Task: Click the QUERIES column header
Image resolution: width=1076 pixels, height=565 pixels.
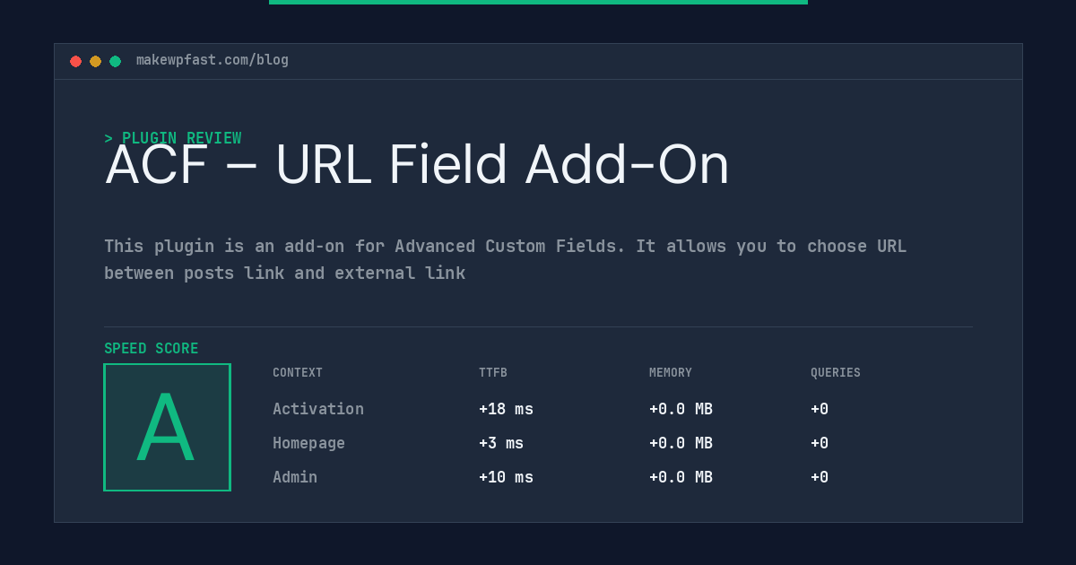Action: (x=836, y=373)
